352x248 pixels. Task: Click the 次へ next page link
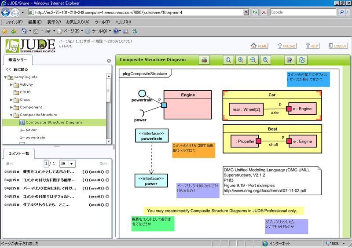(x=104, y=164)
